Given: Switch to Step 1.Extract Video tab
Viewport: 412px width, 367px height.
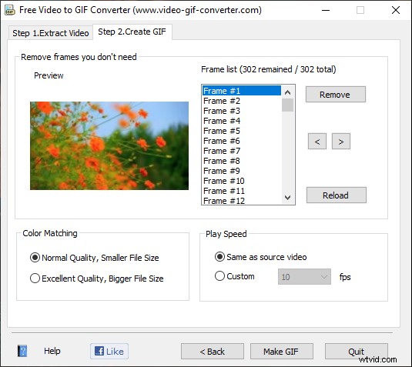Looking at the screenshot, I should coord(51,33).
